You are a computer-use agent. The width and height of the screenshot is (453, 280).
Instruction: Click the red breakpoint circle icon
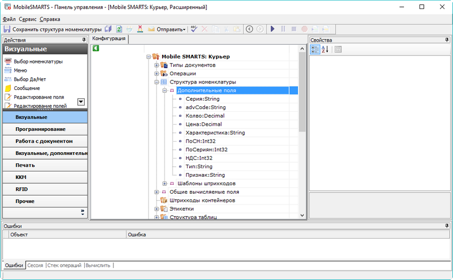click(x=304, y=29)
